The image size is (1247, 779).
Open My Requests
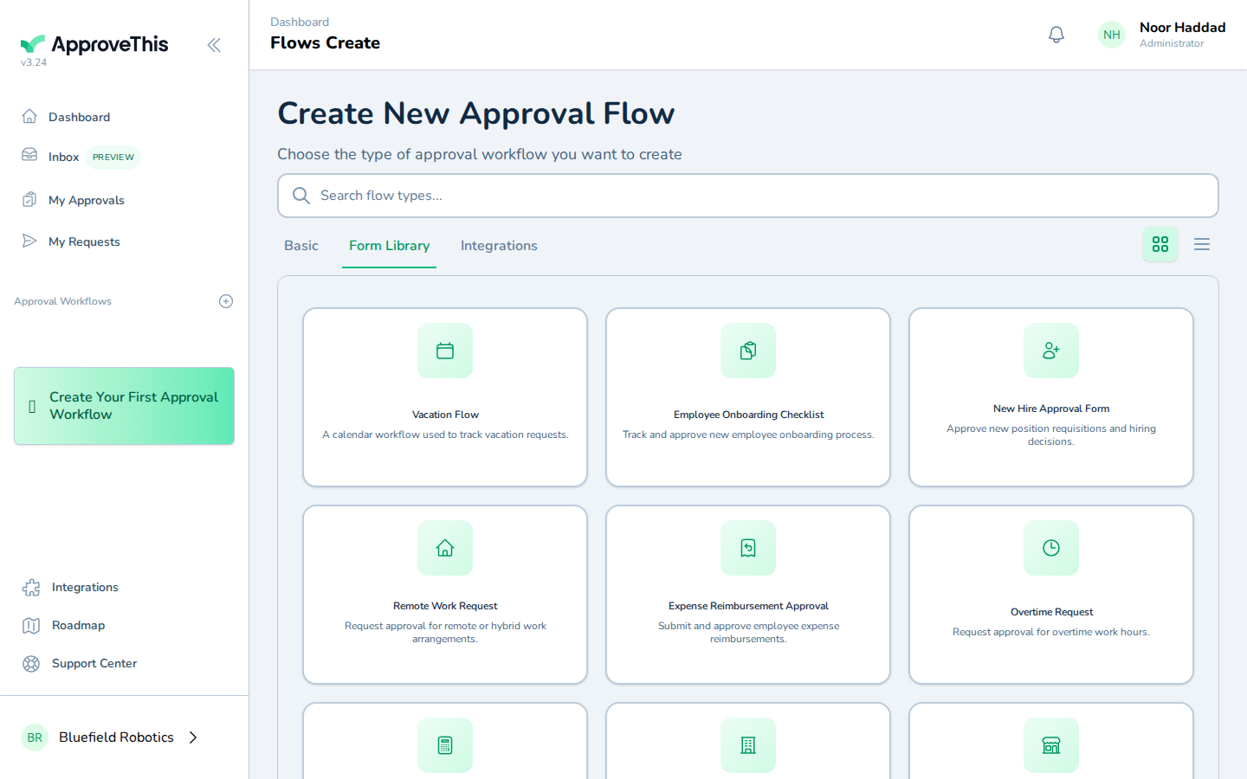click(x=84, y=241)
